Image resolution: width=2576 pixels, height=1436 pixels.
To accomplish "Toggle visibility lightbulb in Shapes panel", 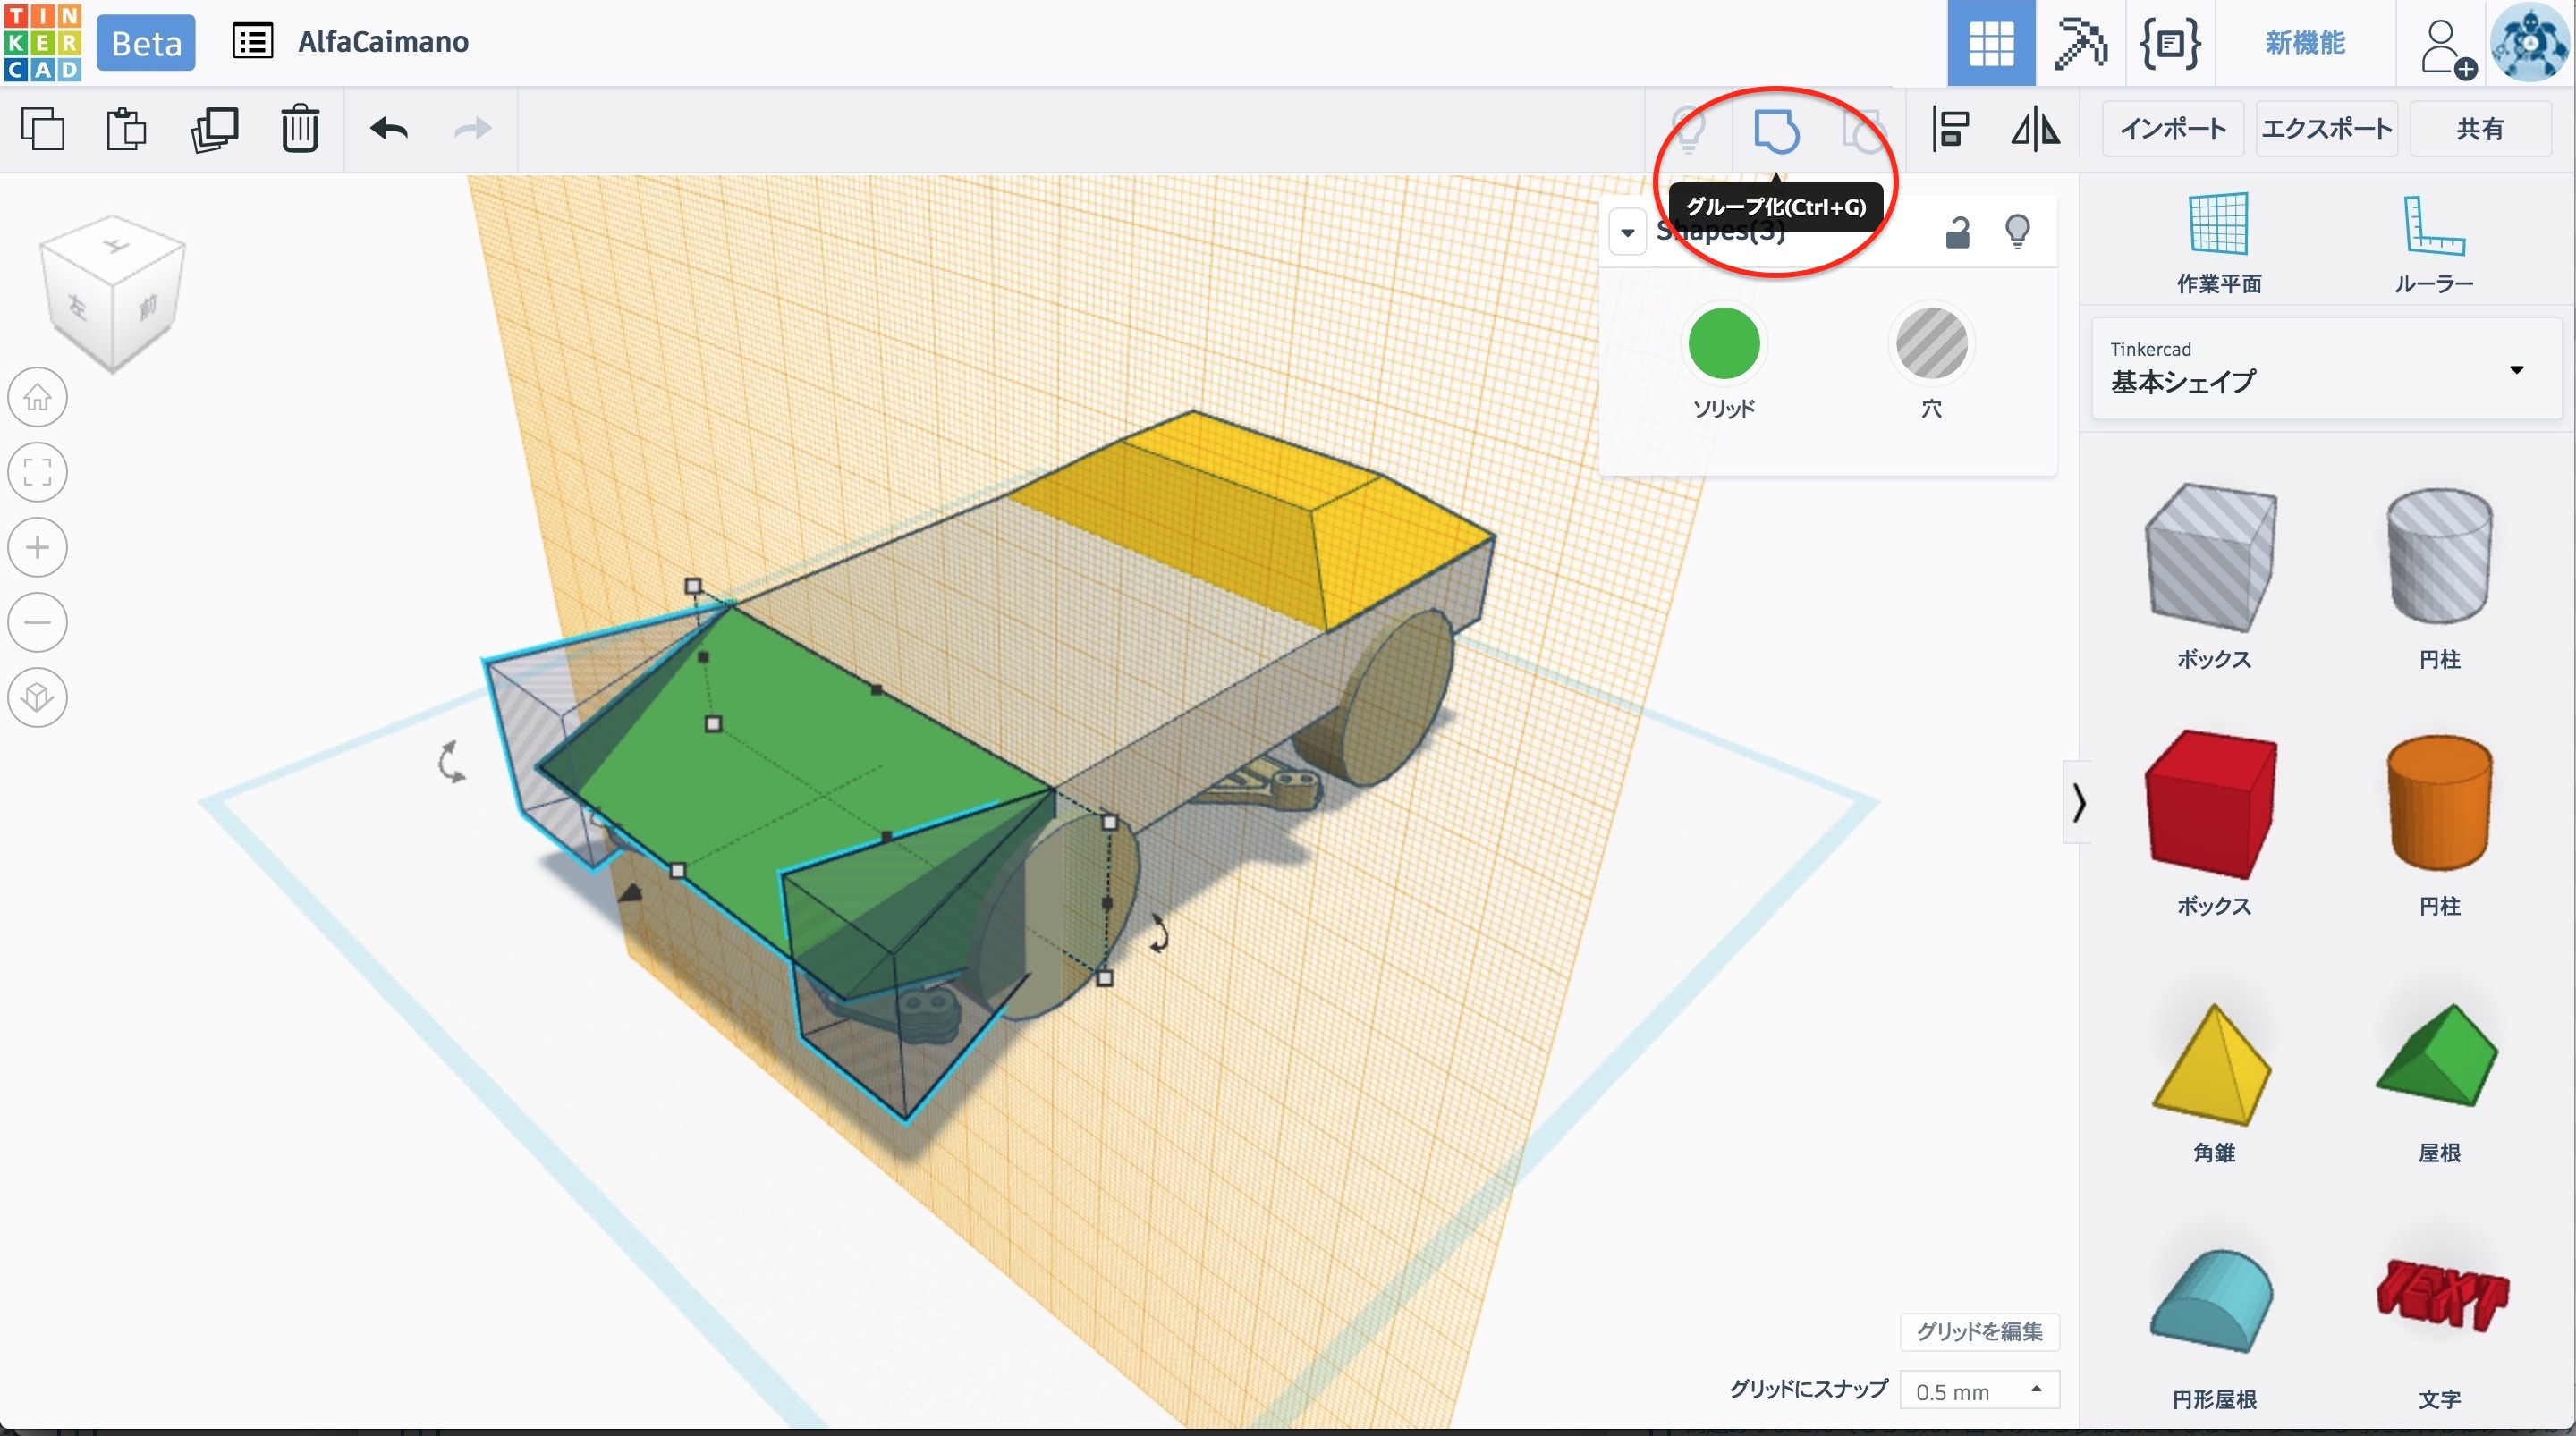I will pos(2017,232).
